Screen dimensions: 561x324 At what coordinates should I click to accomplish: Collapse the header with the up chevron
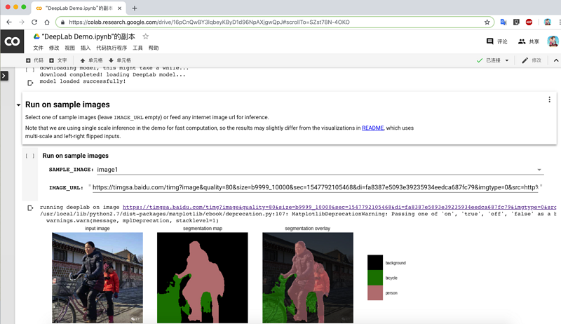pyautogui.click(x=555, y=60)
